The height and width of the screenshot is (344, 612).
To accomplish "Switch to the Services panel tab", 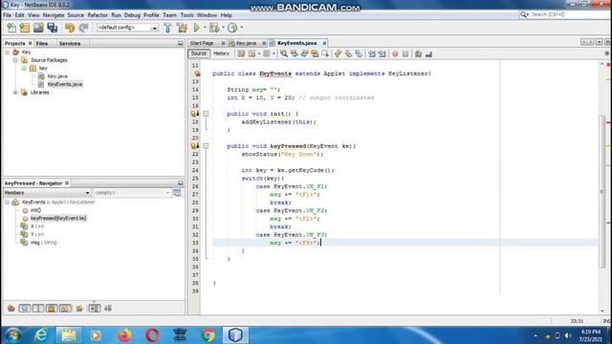I will (70, 43).
